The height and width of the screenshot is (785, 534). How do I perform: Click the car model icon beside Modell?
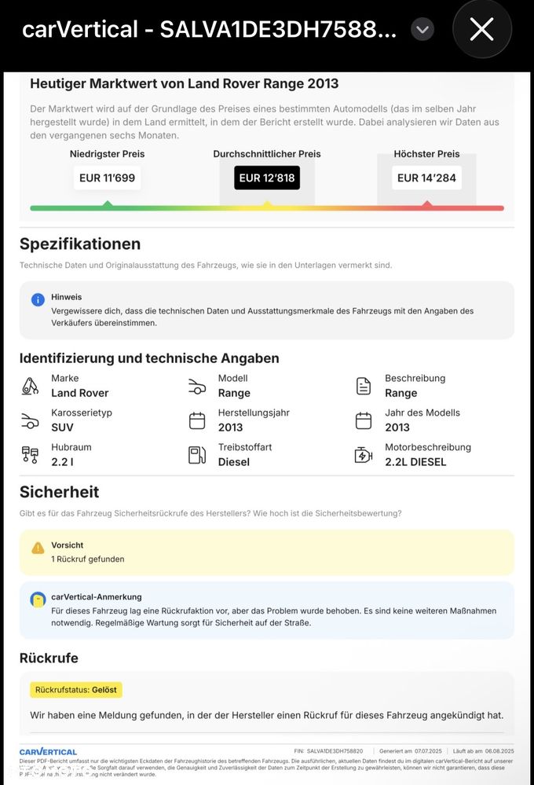[197, 386]
